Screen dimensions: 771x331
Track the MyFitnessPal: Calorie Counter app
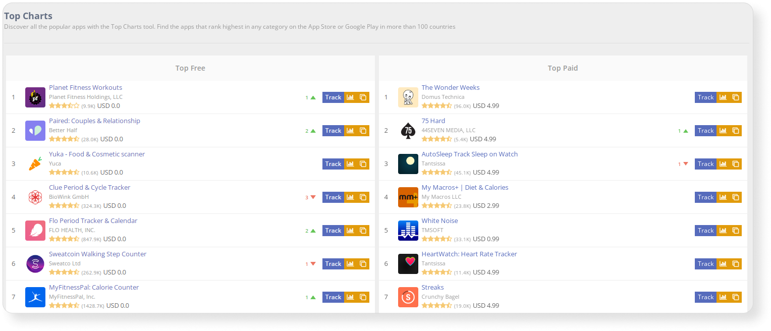[333, 297]
